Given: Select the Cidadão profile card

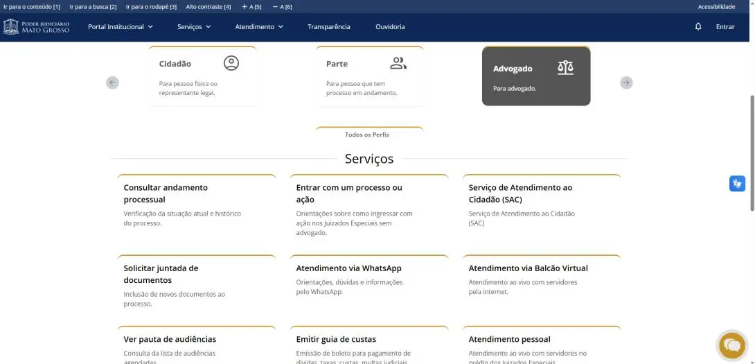Looking at the screenshot, I should [202, 76].
